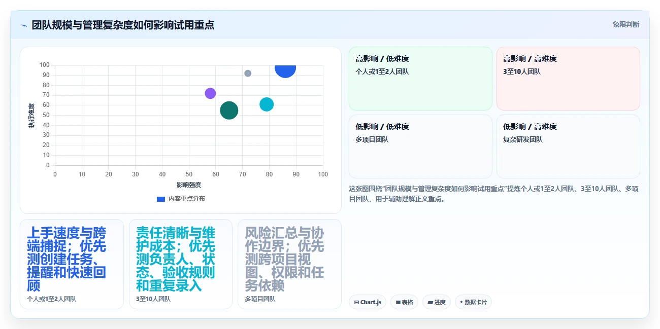Click 3至10人团队 text in pink quadrant card

522,71
